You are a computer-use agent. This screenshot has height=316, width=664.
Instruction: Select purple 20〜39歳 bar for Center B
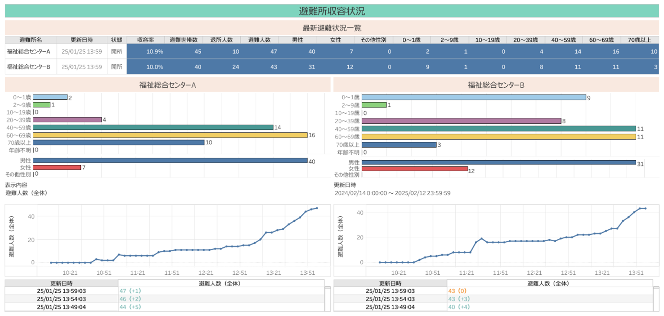point(461,121)
